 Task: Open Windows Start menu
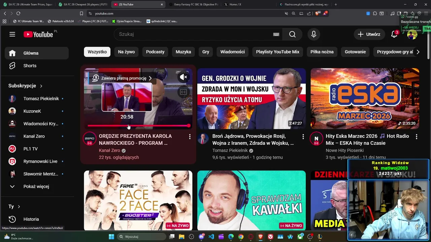(111, 237)
